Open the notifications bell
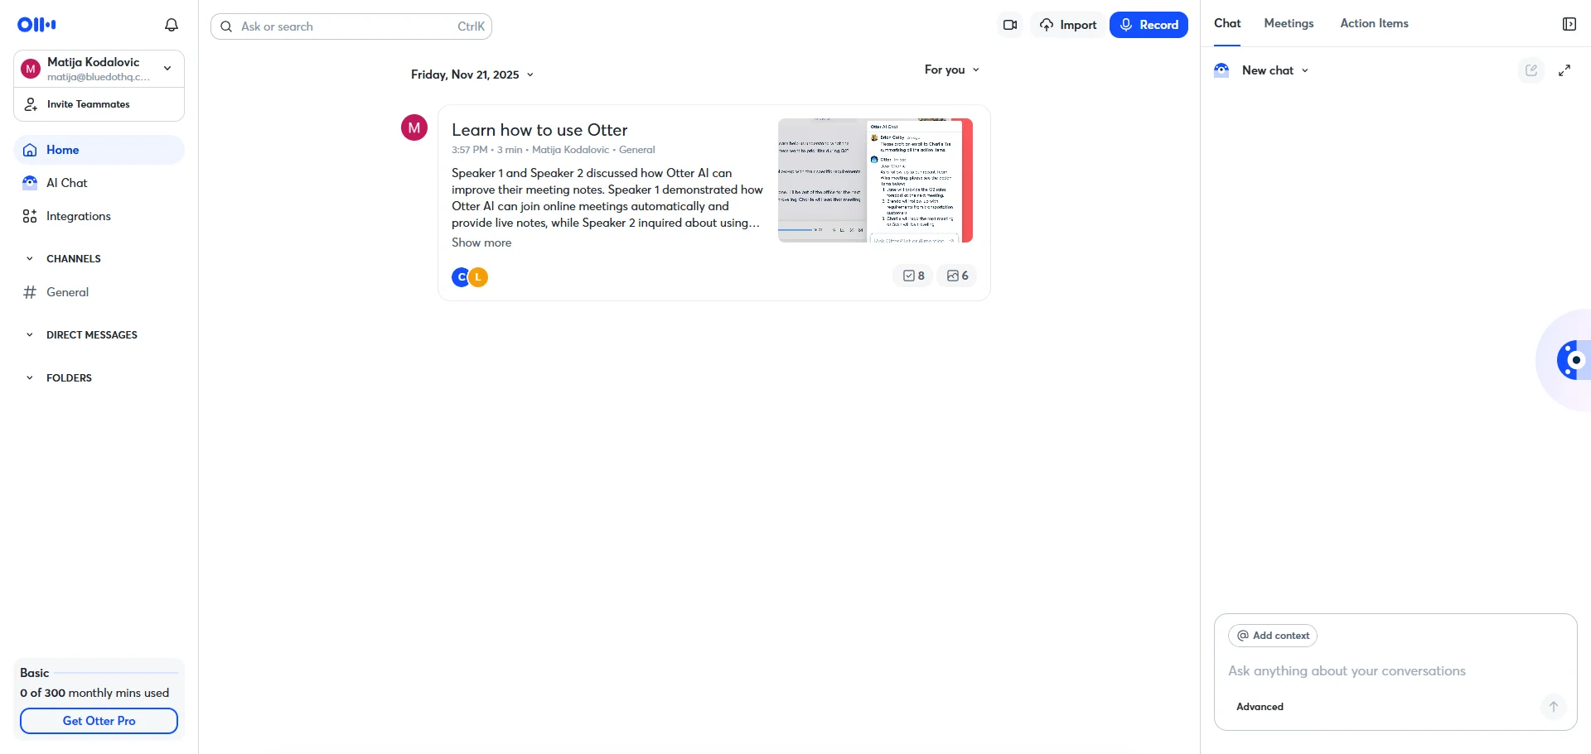Viewport: 1591px width, 754px height. pyautogui.click(x=172, y=25)
